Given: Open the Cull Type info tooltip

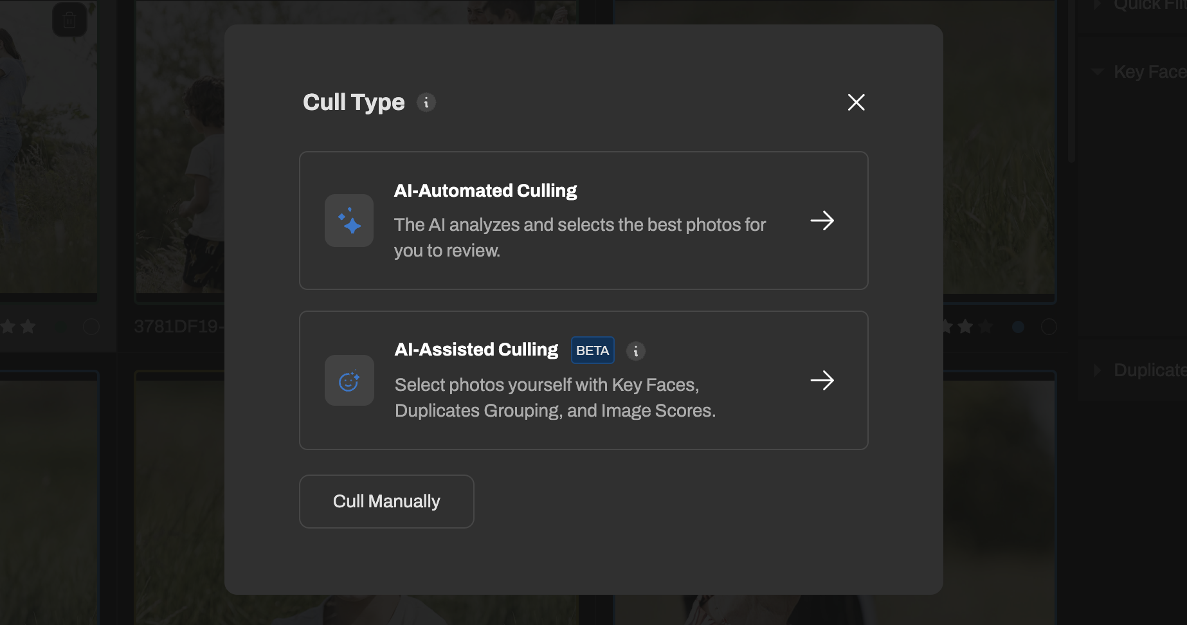Looking at the screenshot, I should (x=426, y=102).
